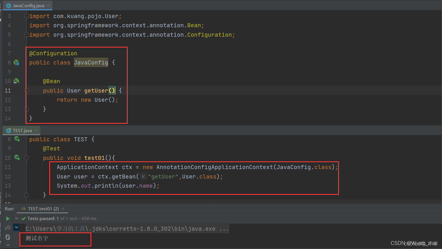This screenshot has width=442, height=249.
Task: Click the import com.kuang.pojo.User line
Action: (75, 16)
